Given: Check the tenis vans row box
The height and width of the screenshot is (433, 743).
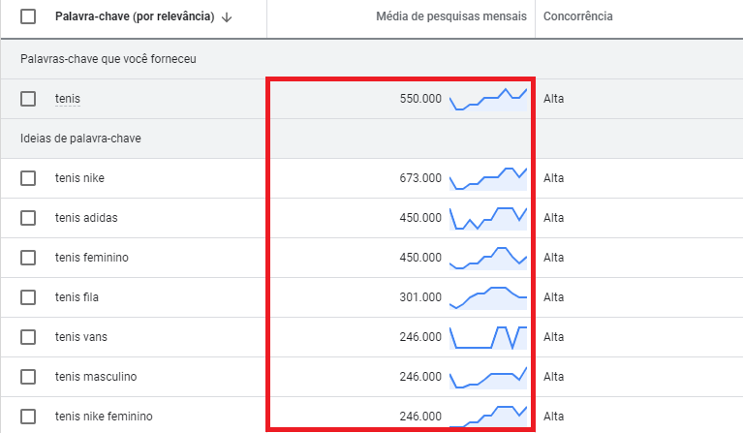Looking at the screenshot, I should point(28,337).
